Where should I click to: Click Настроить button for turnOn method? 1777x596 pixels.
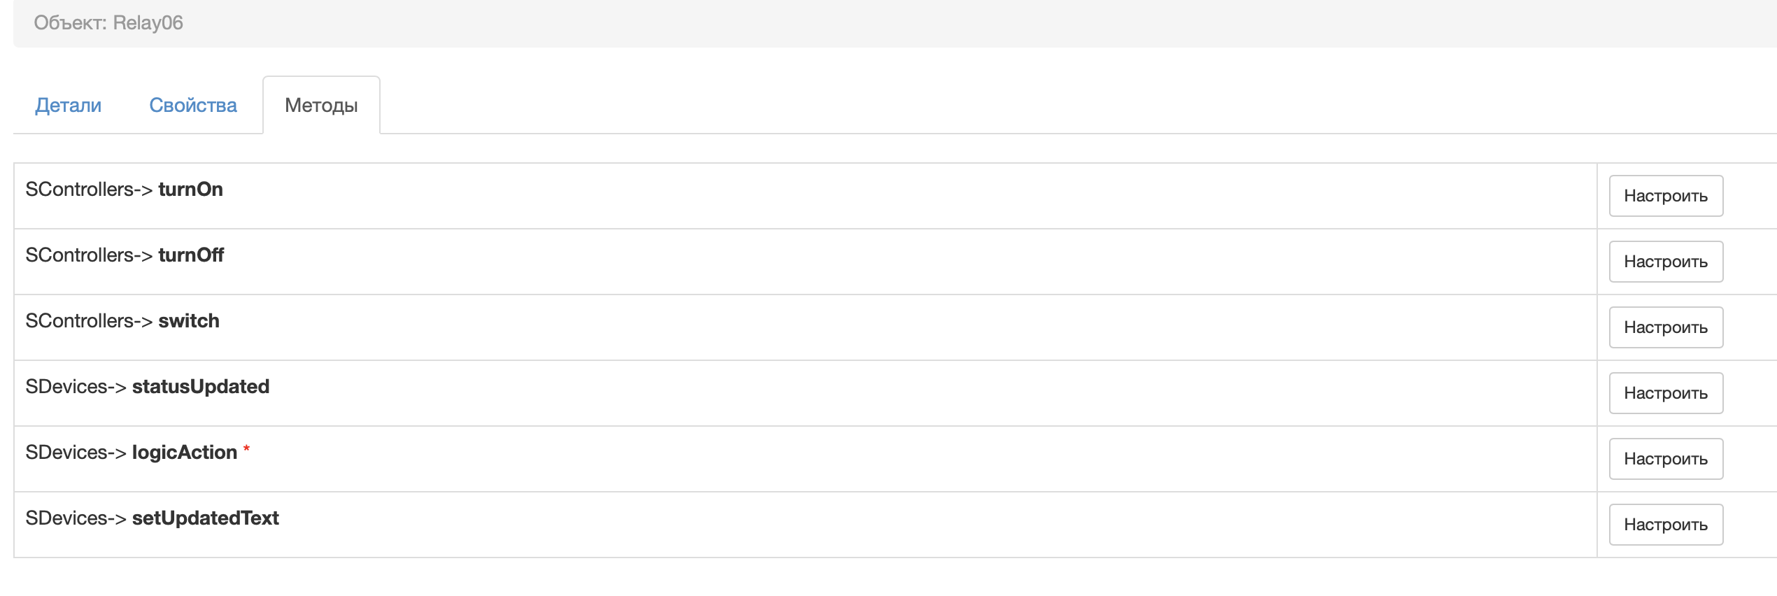[x=1665, y=196]
